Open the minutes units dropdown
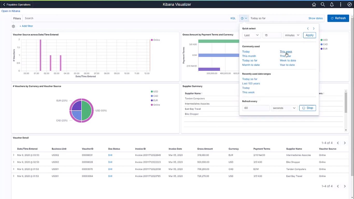Screen dimensions: 354x199 pos(292,35)
